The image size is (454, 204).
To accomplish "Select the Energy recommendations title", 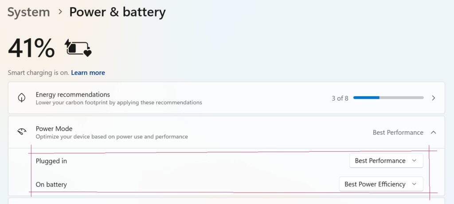I will [x=73, y=94].
